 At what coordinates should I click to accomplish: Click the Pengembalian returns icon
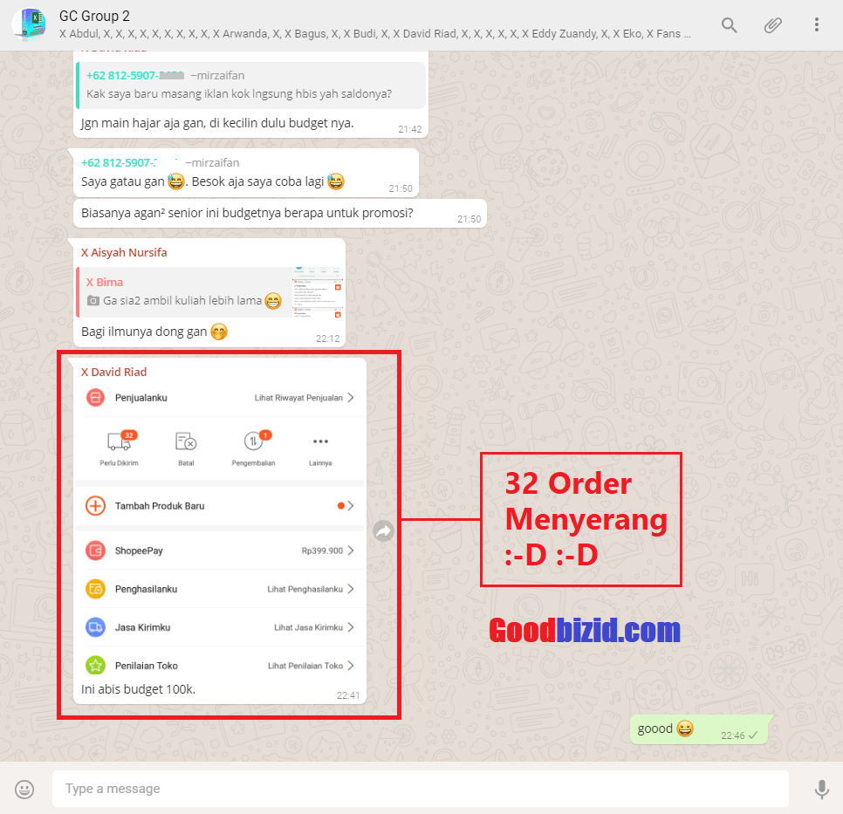256,441
